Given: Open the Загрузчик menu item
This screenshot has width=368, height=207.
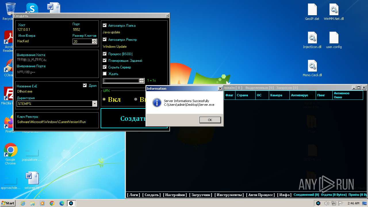Looking at the screenshot, I should (x=201, y=195).
